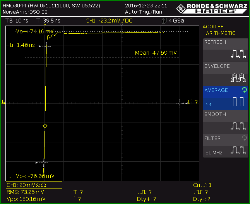
Task: Click the average count value 64
Action: 209,105
